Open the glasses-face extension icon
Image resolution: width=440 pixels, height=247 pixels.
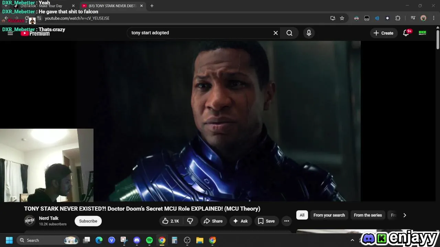coord(356,18)
